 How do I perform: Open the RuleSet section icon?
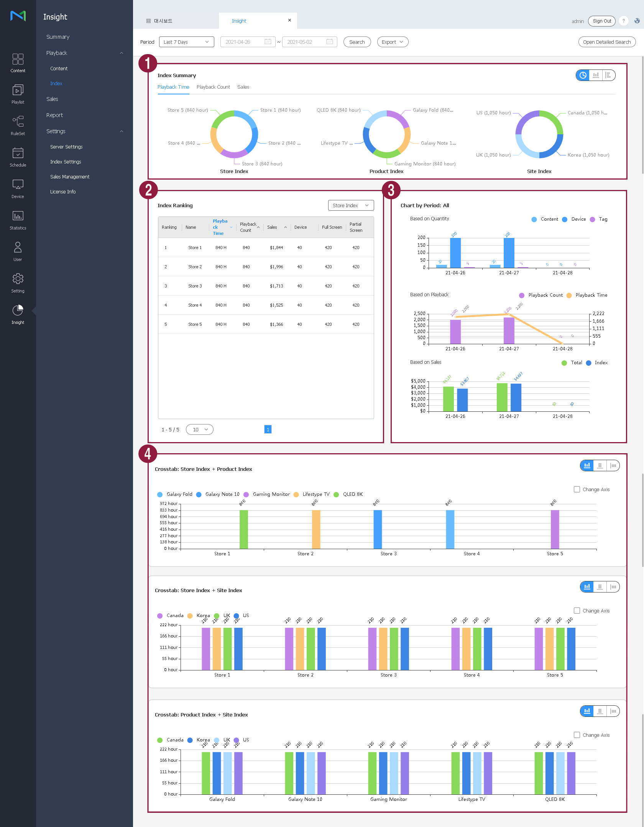pos(18,126)
